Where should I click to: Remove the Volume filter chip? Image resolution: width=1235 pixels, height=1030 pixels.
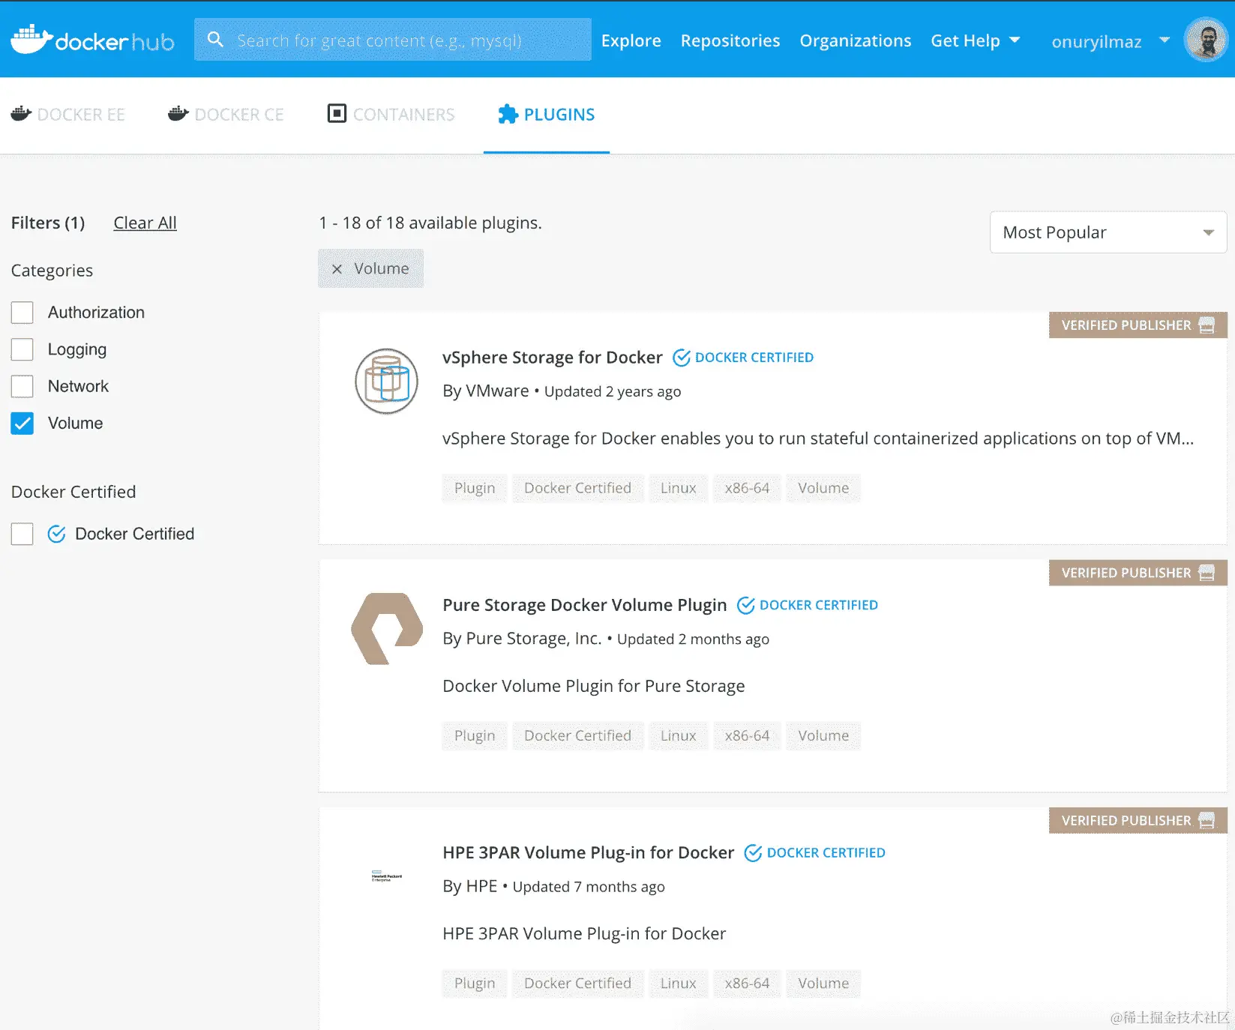[337, 268]
